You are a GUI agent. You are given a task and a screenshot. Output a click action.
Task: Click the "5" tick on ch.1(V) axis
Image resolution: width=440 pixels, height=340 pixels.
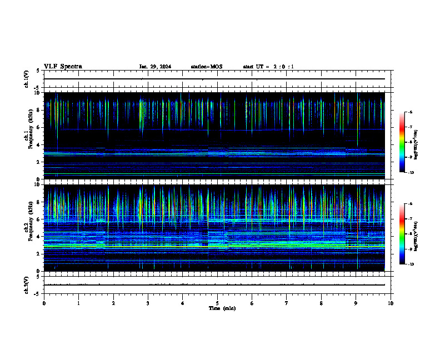[x=38, y=71]
